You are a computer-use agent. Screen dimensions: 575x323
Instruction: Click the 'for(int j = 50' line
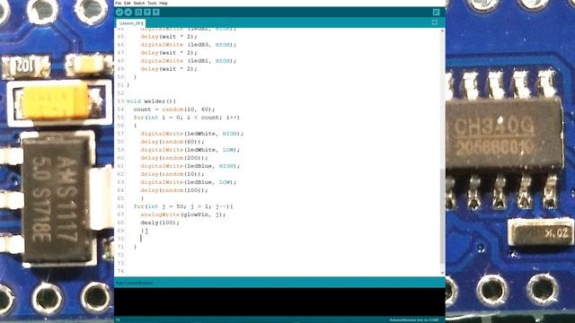tap(183, 206)
